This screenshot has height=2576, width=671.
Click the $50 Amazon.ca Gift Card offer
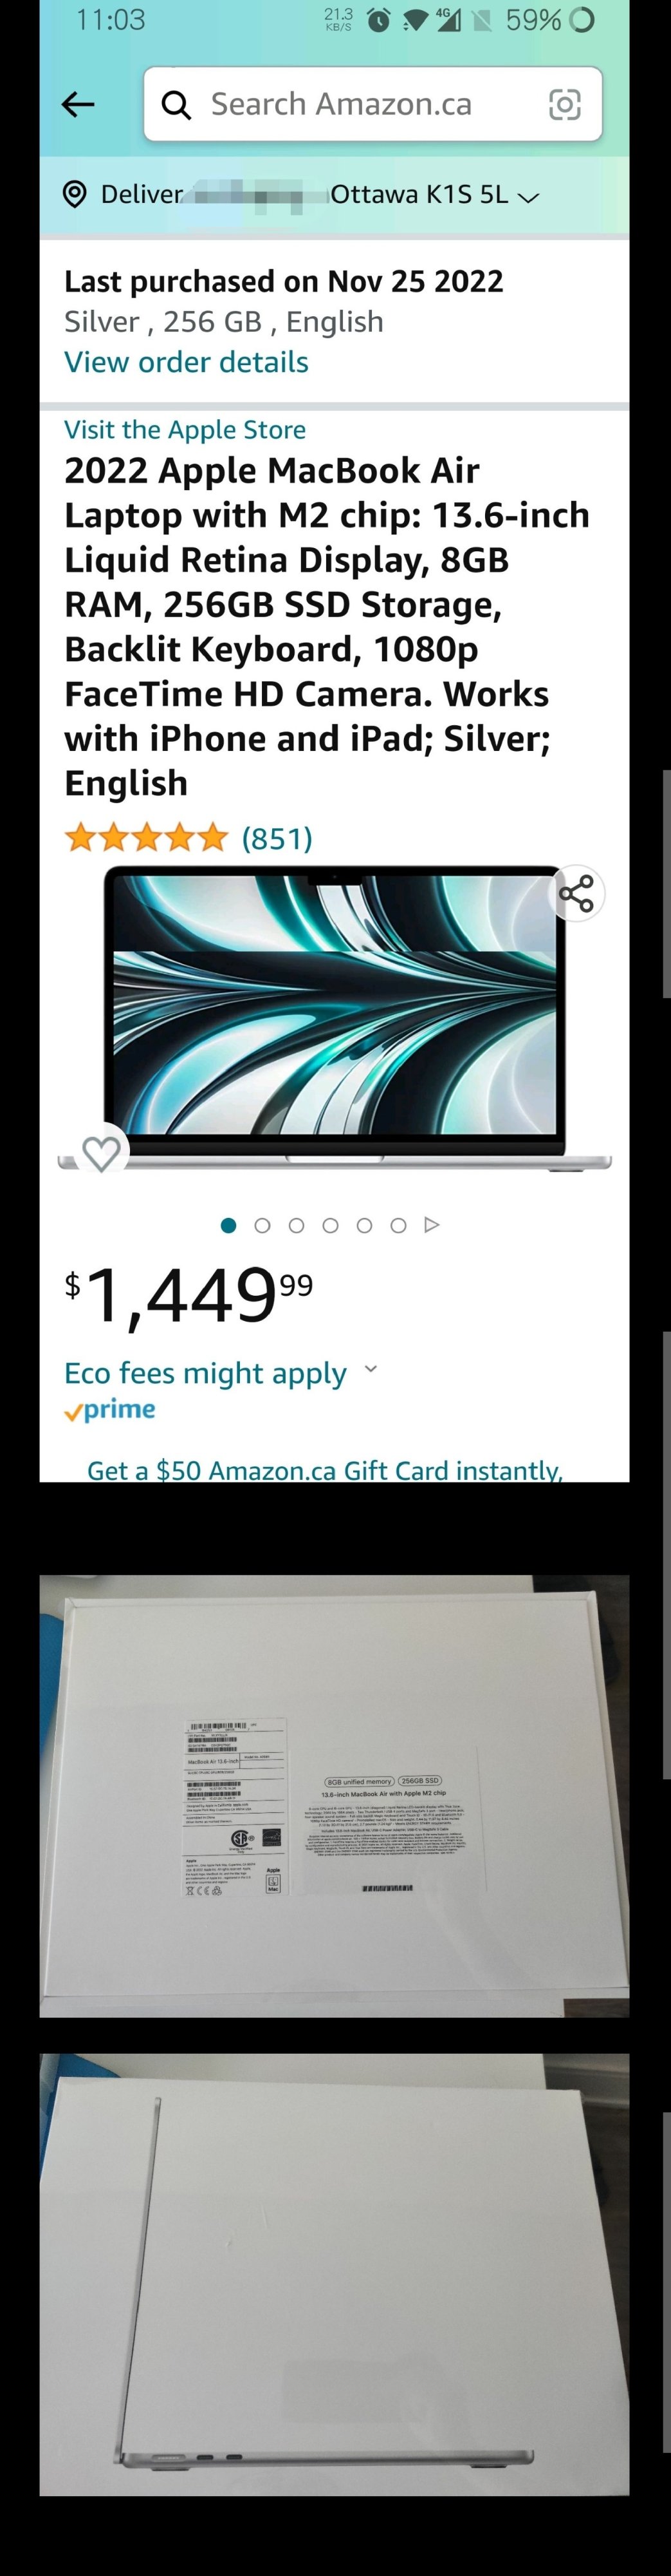pos(324,1469)
